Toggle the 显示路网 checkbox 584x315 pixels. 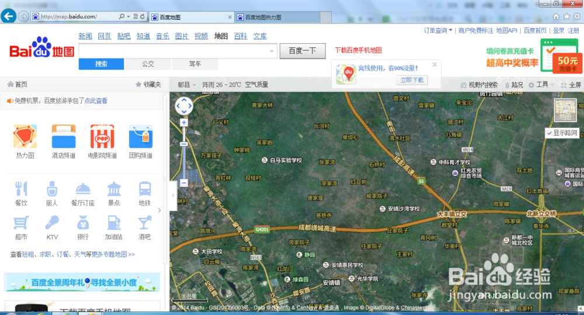[550, 133]
